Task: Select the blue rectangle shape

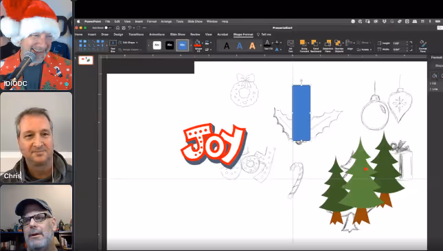Action: pos(302,113)
